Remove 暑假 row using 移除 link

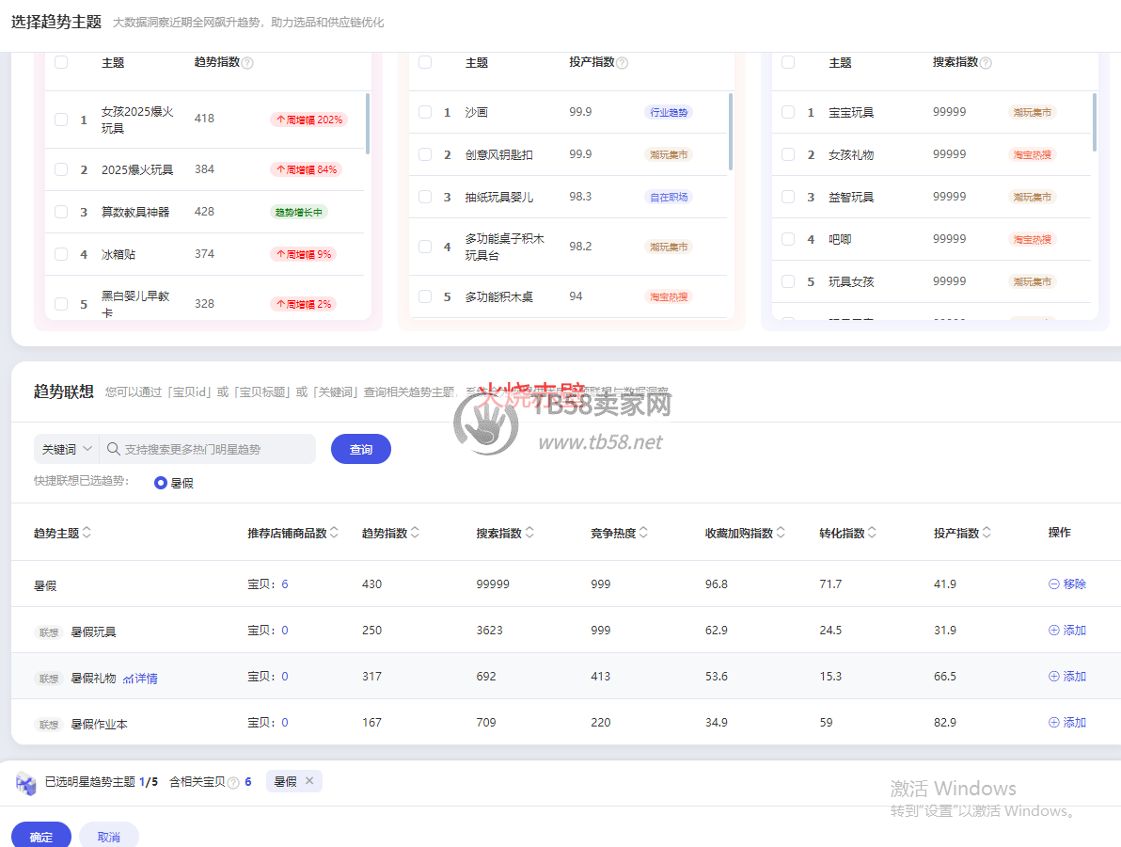(1067, 584)
